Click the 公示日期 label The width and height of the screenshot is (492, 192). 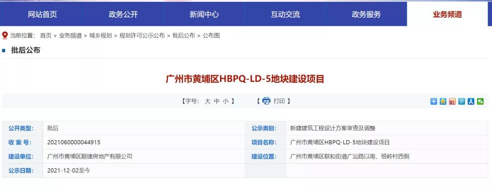(21, 171)
